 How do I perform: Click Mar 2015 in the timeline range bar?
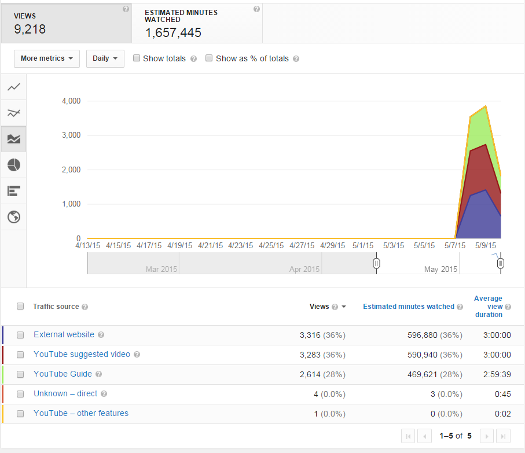click(x=161, y=269)
